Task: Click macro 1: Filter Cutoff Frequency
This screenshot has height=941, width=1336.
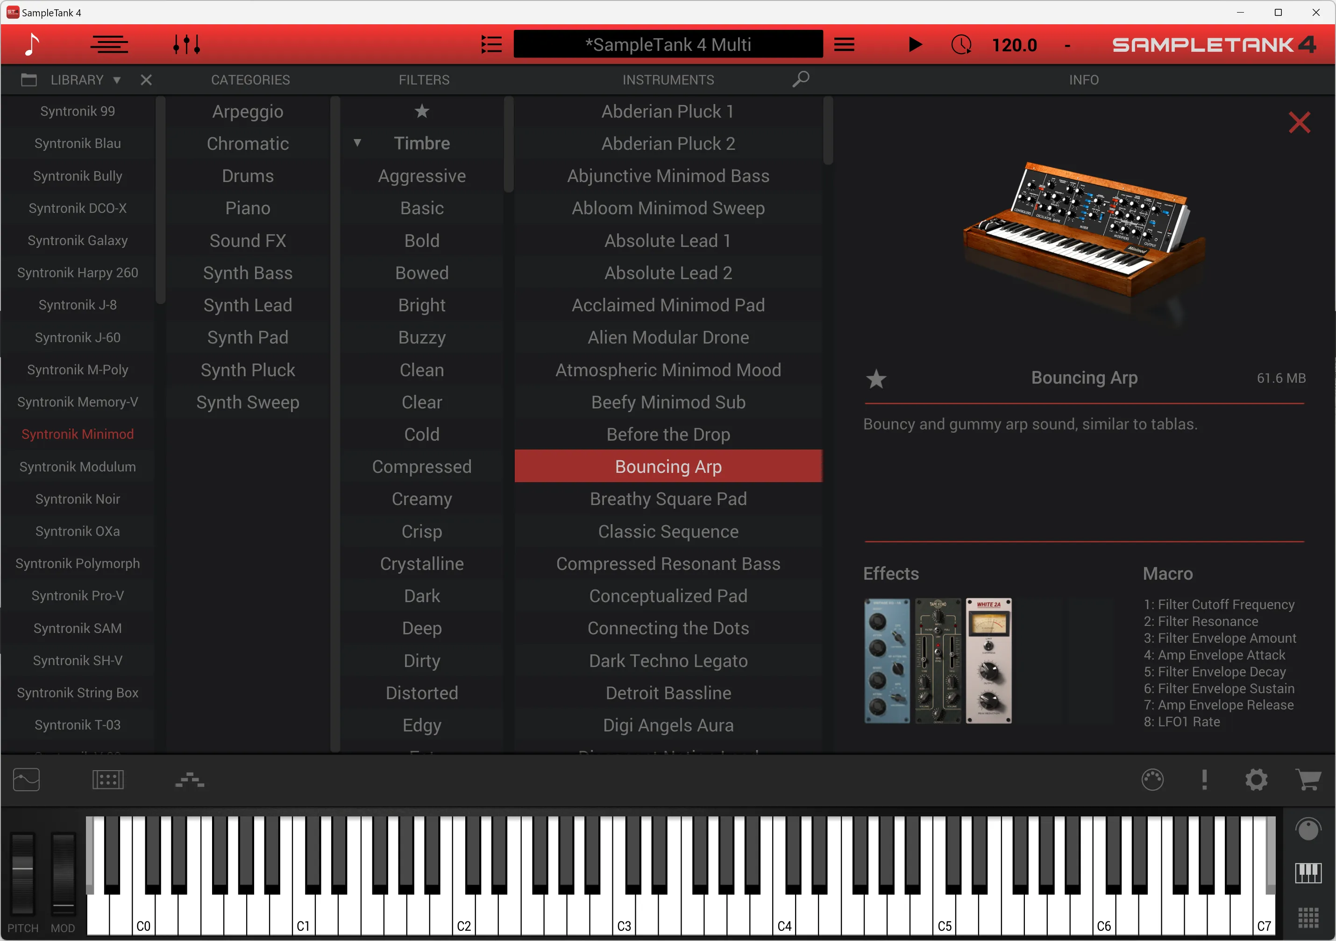Action: pyautogui.click(x=1219, y=604)
